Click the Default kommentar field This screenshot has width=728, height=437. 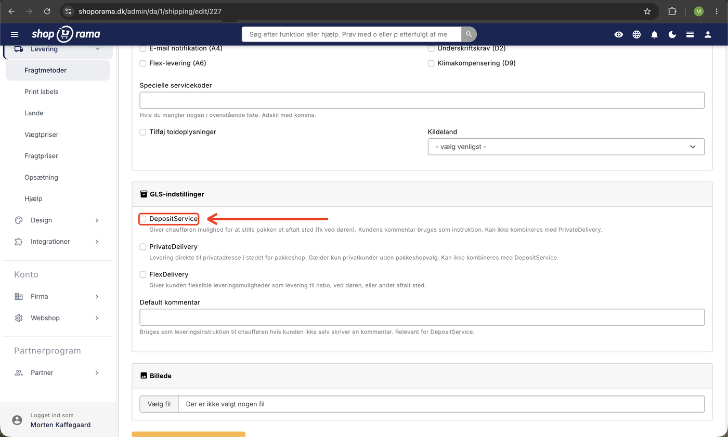[x=422, y=317]
